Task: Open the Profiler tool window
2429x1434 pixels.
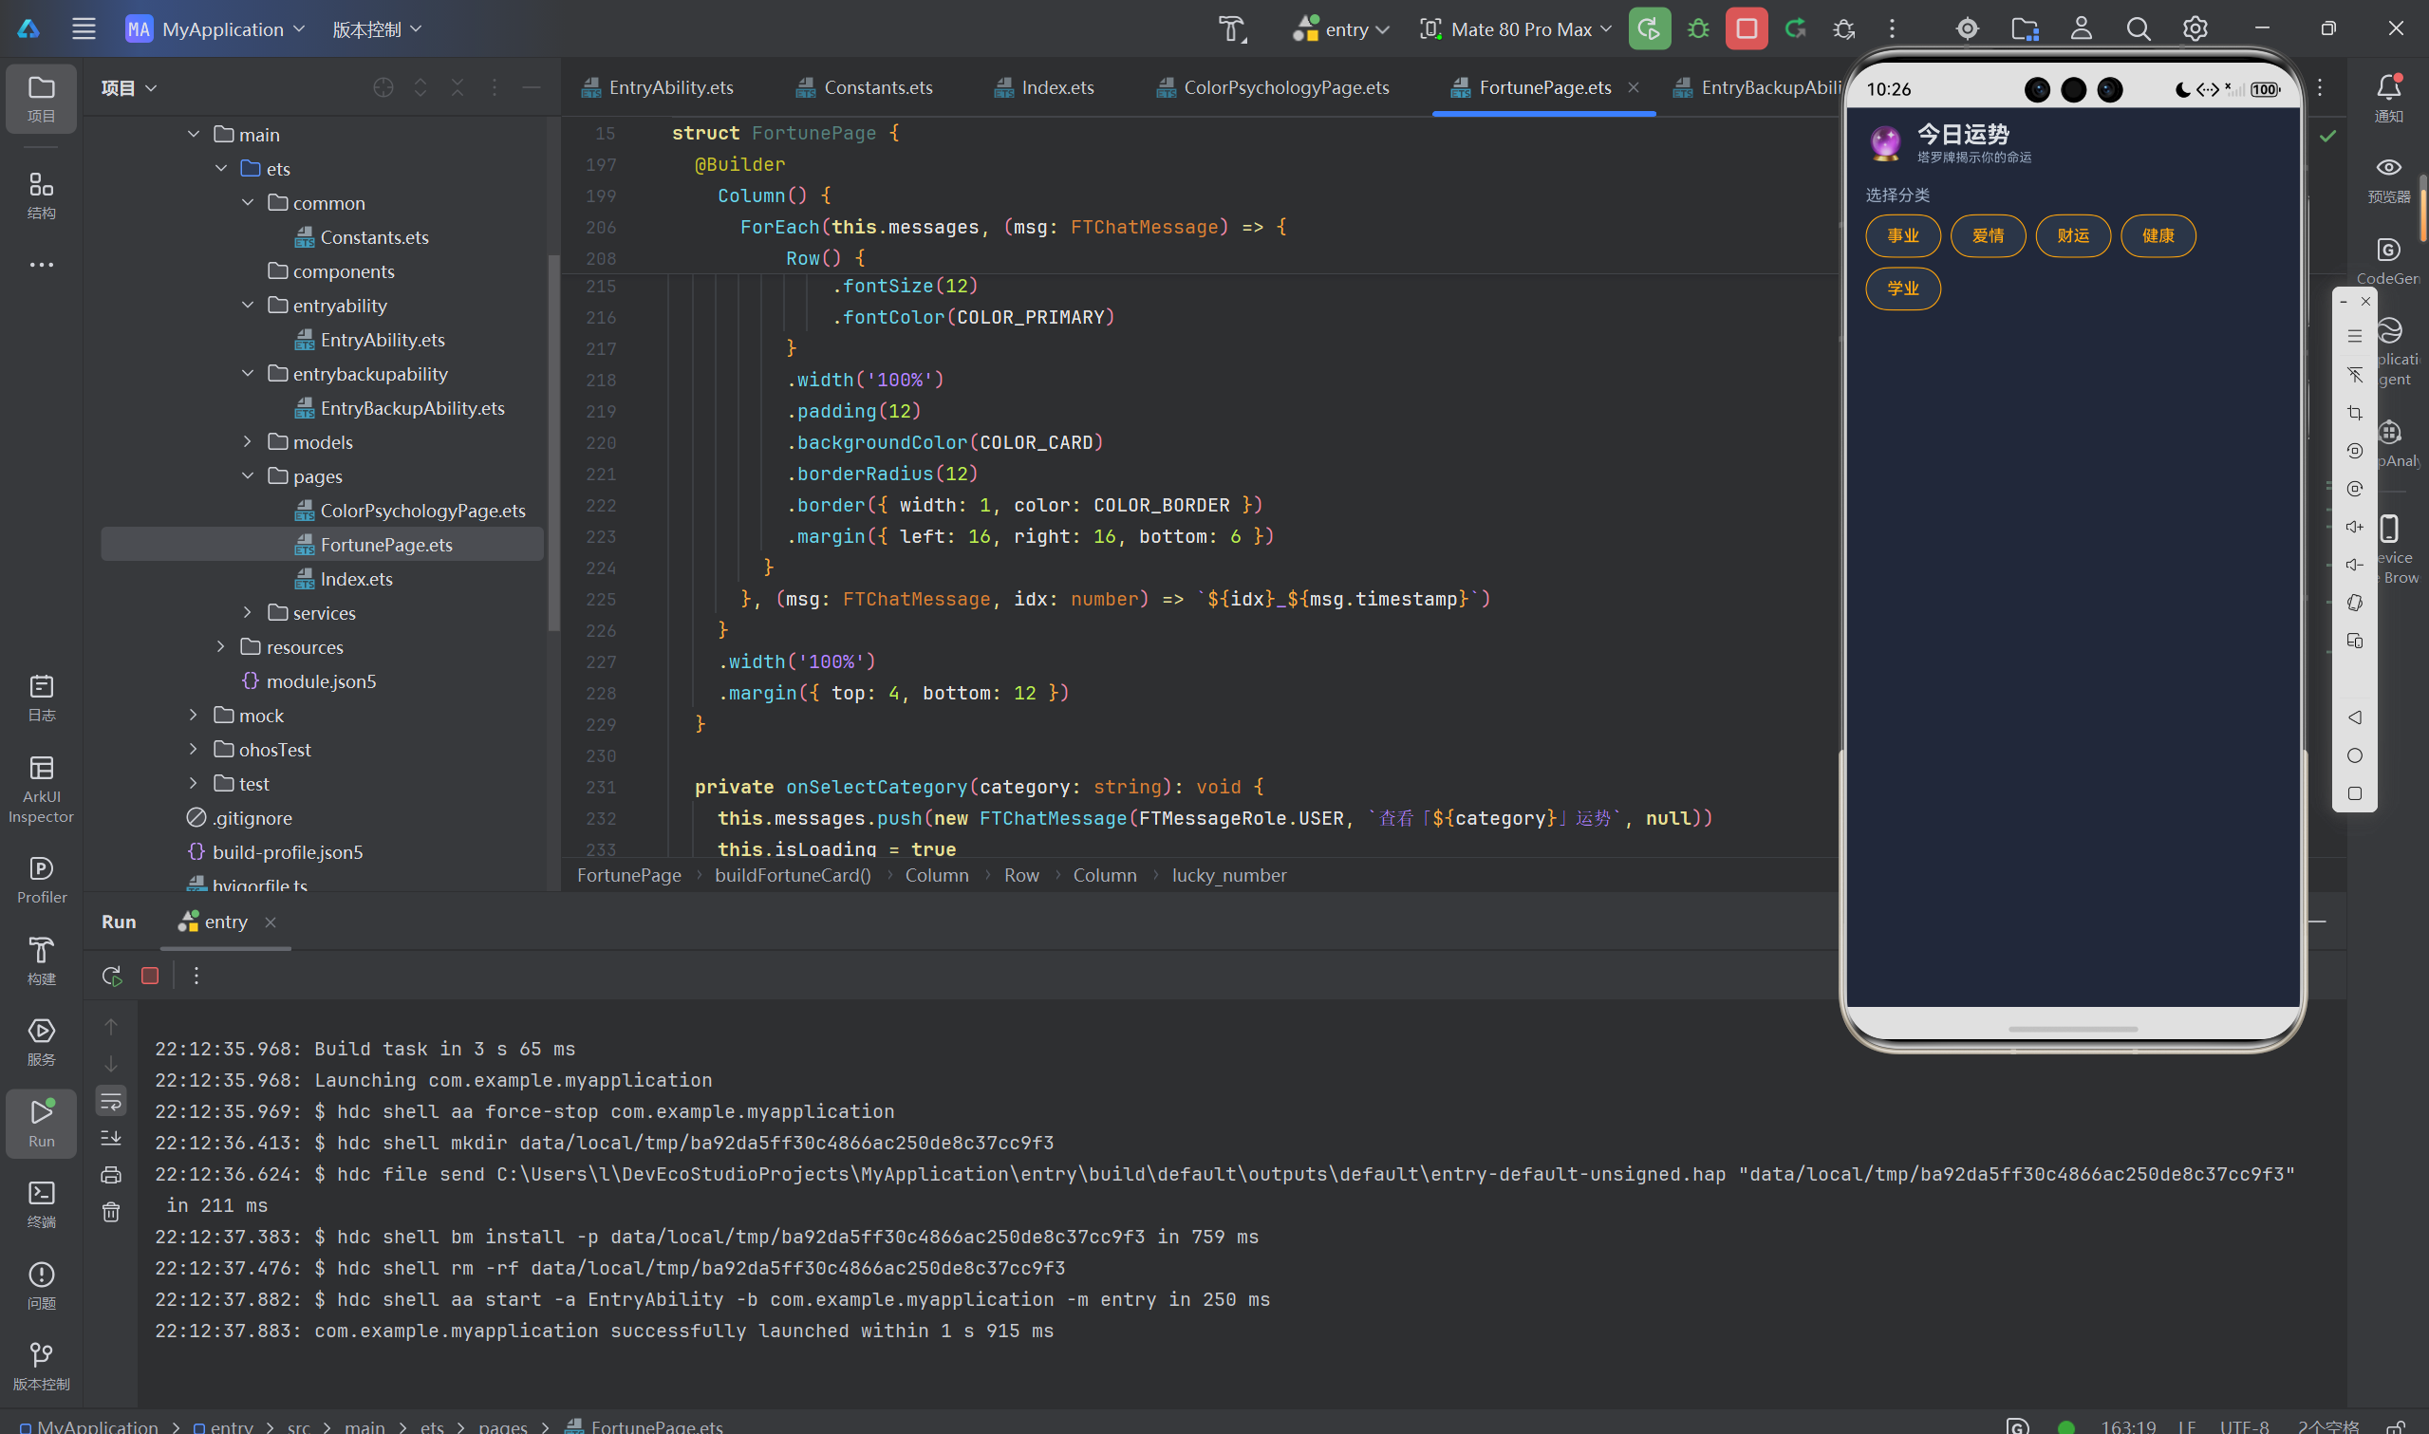Action: [x=42, y=880]
